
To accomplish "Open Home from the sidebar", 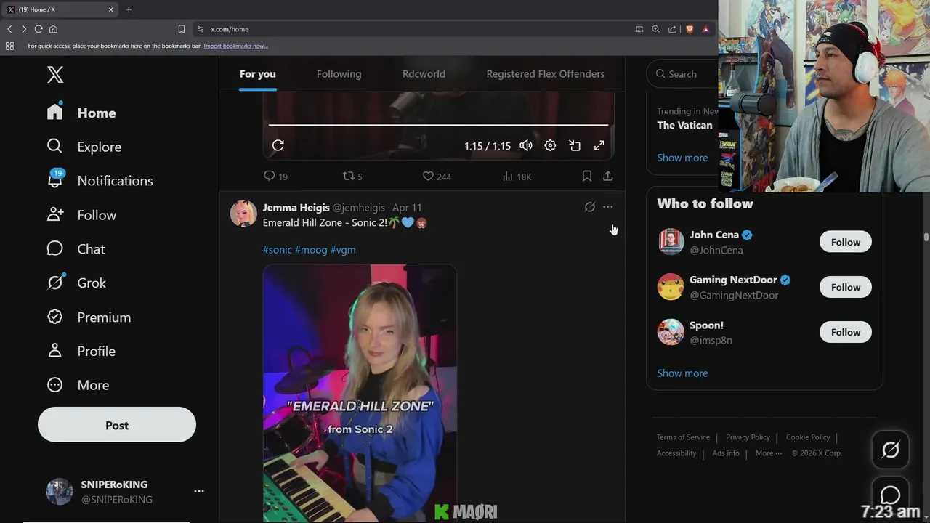I will [x=81, y=113].
